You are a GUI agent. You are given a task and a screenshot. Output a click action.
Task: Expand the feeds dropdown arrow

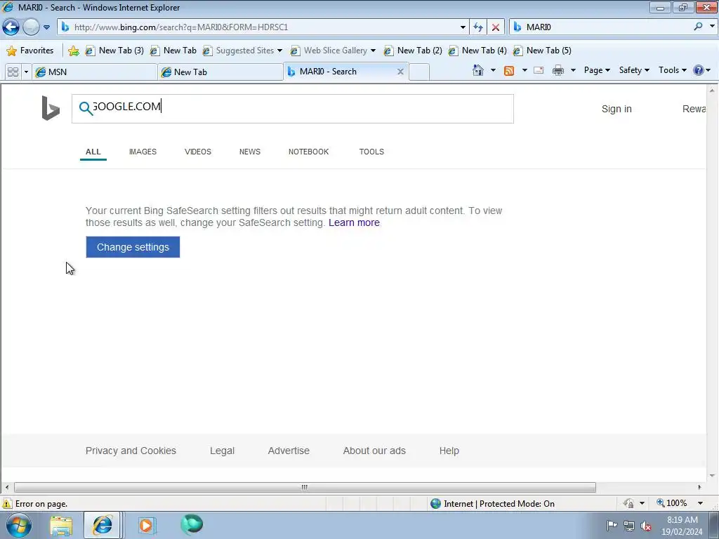coord(525,70)
